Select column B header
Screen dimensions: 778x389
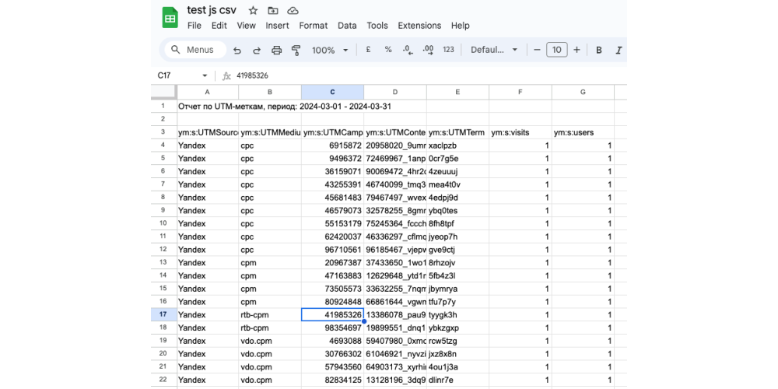point(270,92)
